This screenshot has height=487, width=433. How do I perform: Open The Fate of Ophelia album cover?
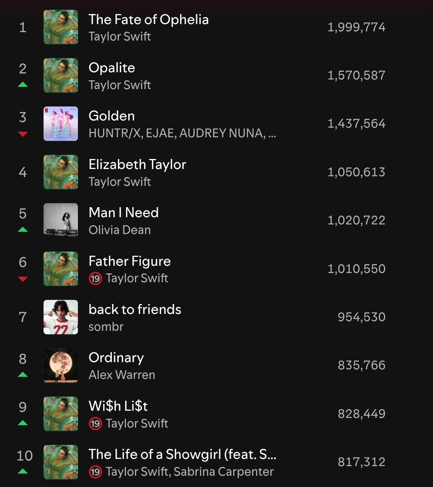click(61, 27)
